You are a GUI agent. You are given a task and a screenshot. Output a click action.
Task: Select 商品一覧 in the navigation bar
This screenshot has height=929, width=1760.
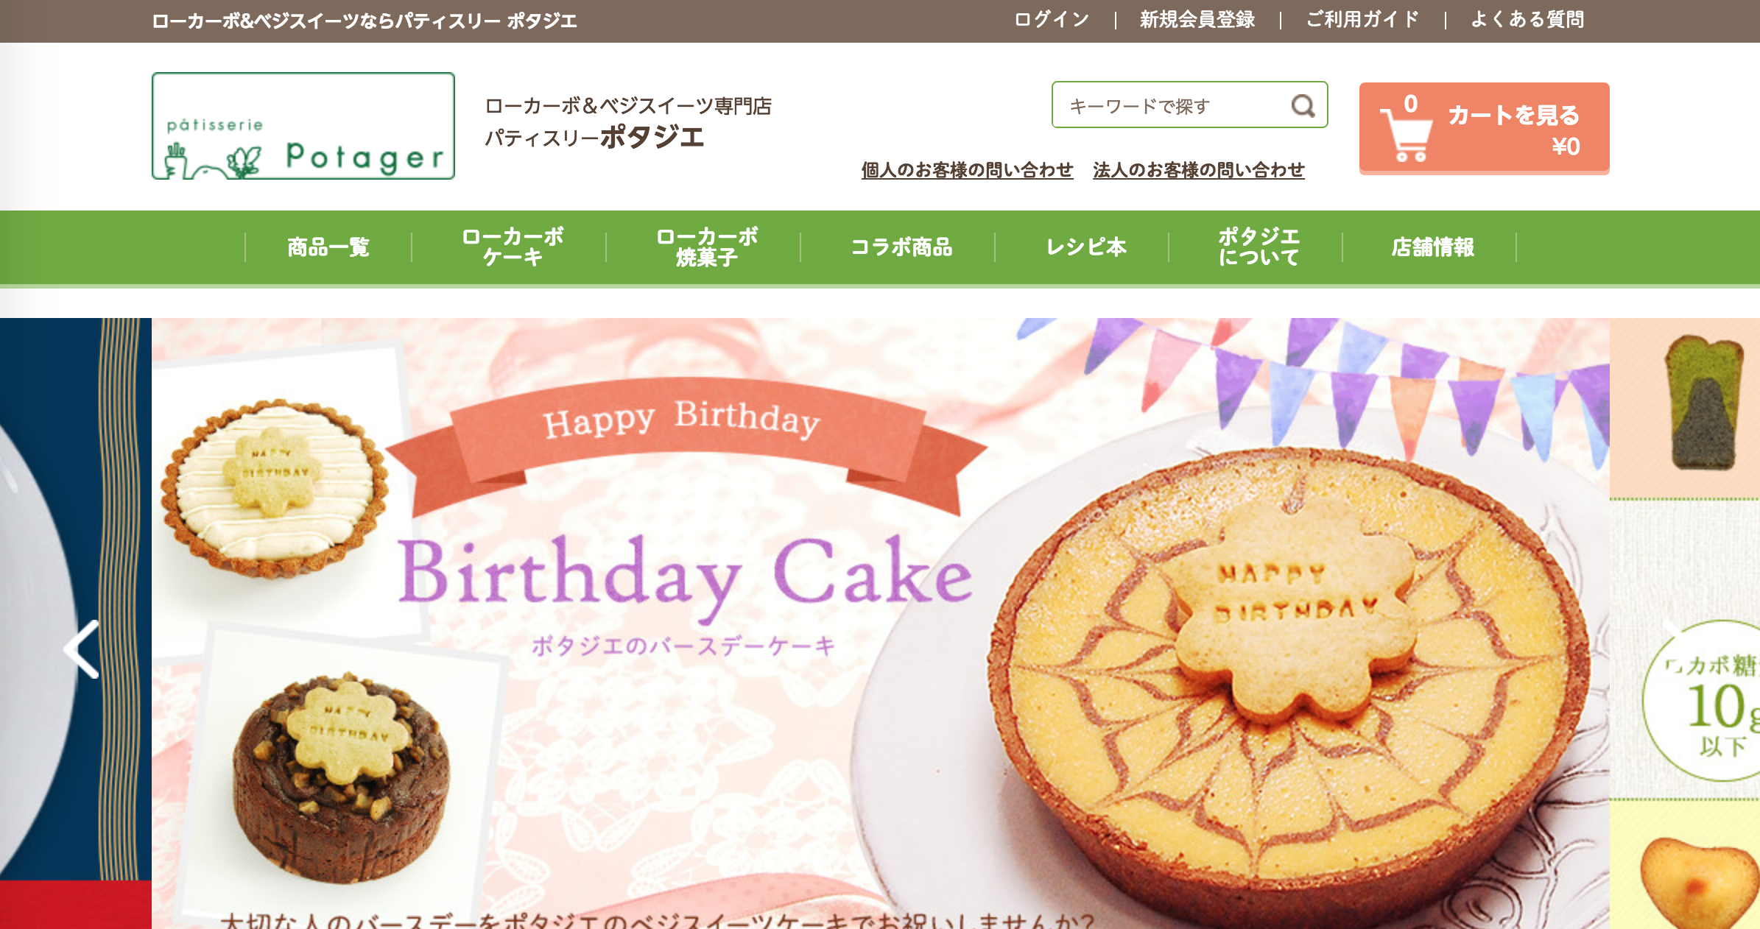[x=328, y=247]
